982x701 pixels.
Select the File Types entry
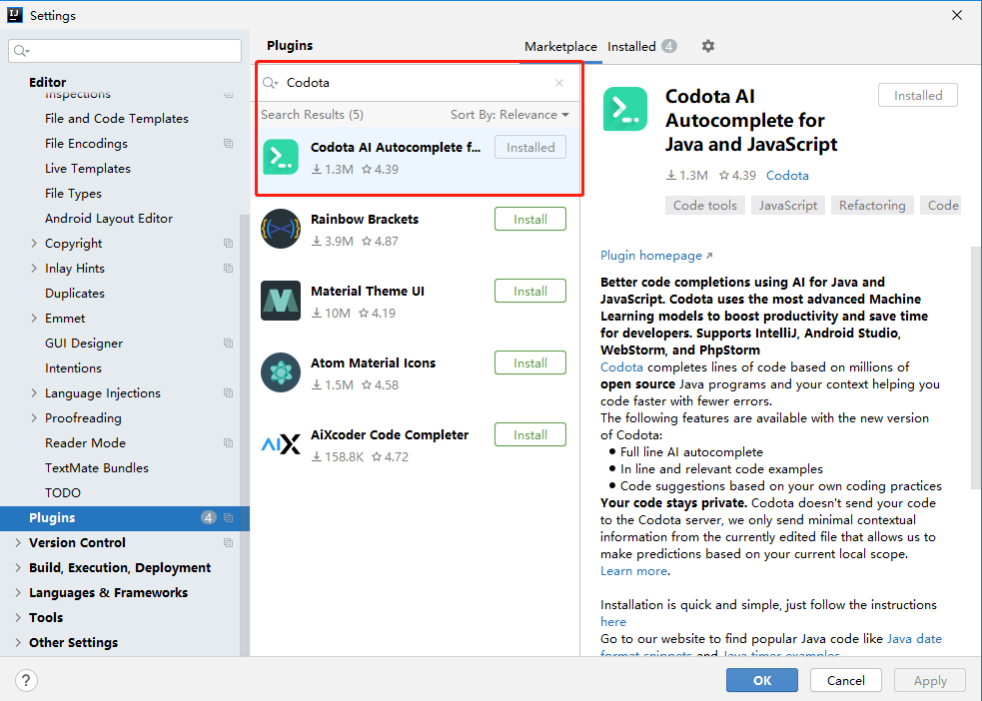point(73,194)
